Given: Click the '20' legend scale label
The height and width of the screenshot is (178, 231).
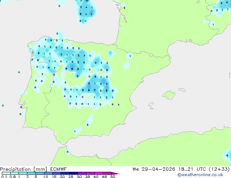Looking at the screenshot, I should 62,177.
